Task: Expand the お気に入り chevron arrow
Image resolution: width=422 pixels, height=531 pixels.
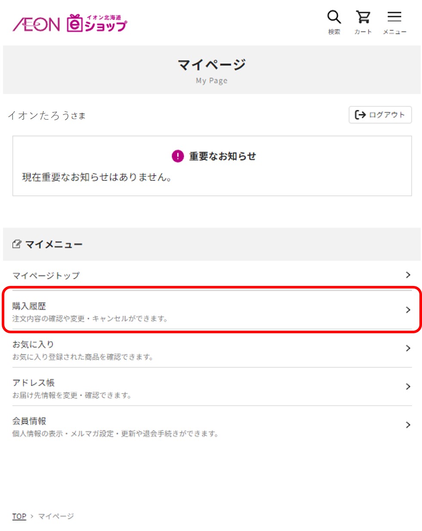Action: pyautogui.click(x=408, y=348)
